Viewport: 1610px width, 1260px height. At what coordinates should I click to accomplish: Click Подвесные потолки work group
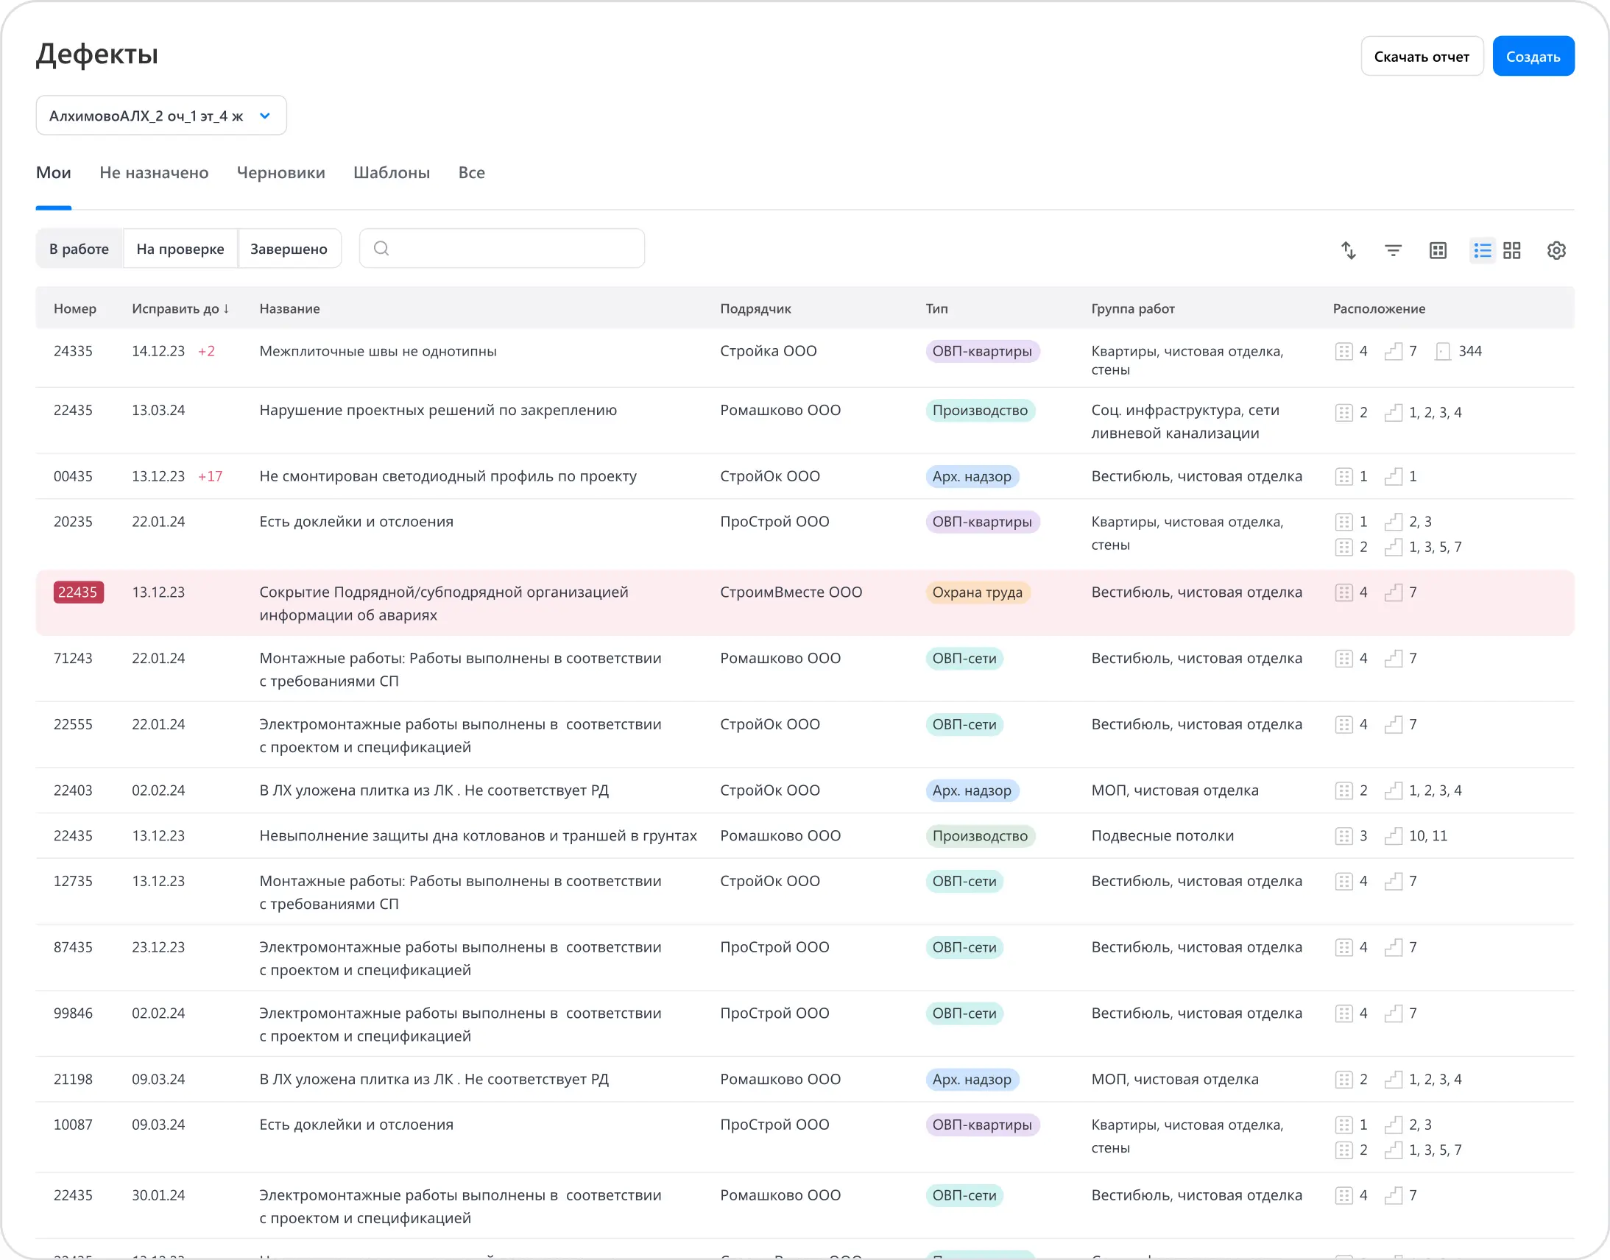1163,836
